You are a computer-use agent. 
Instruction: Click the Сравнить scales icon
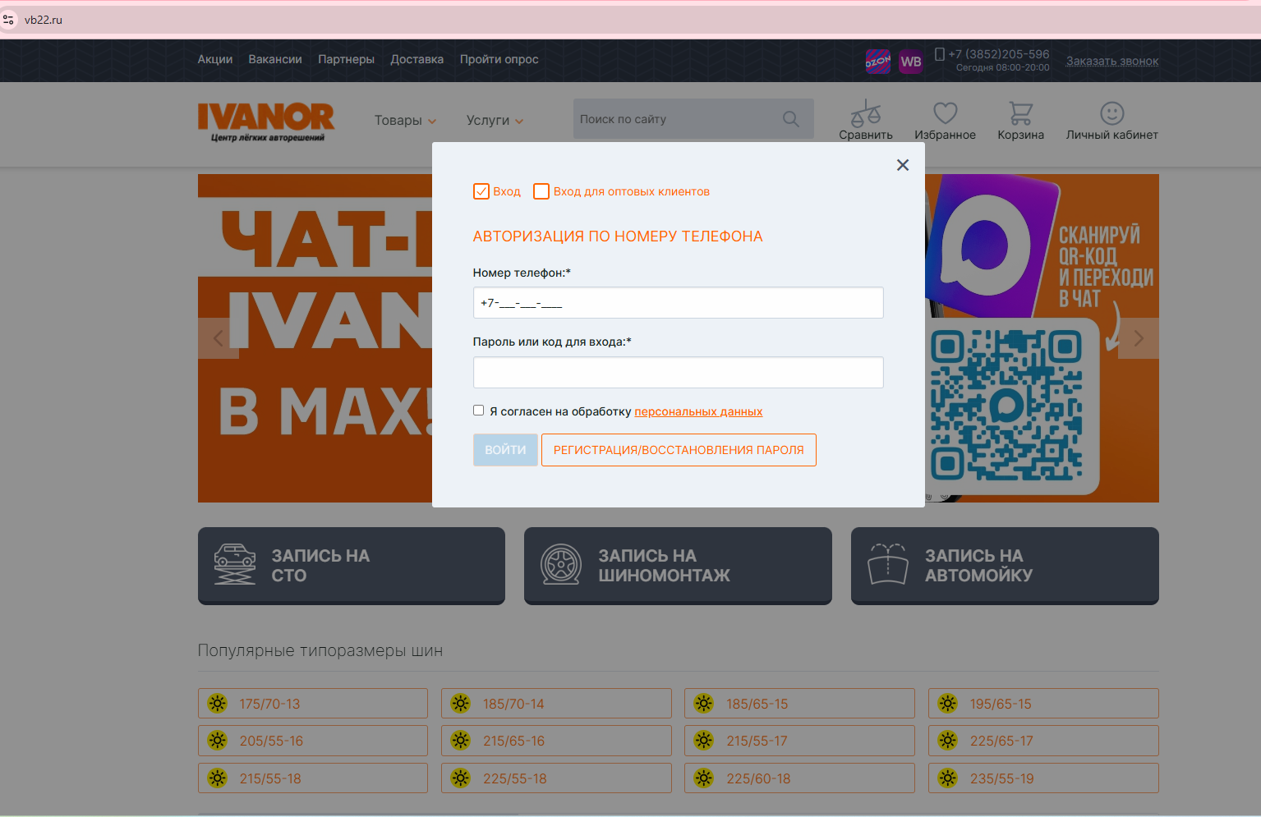tap(865, 113)
